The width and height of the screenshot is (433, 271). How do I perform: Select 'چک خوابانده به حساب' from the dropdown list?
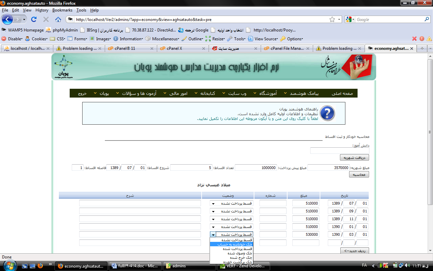pos(231,244)
